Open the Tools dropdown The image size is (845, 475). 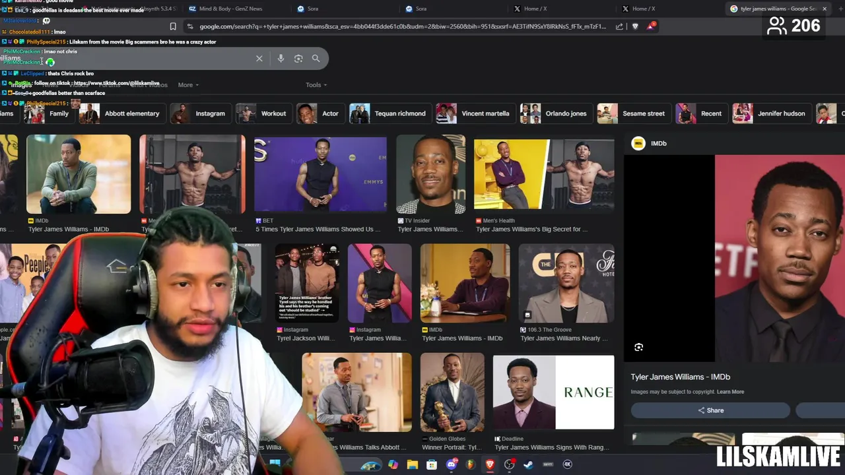pos(316,85)
